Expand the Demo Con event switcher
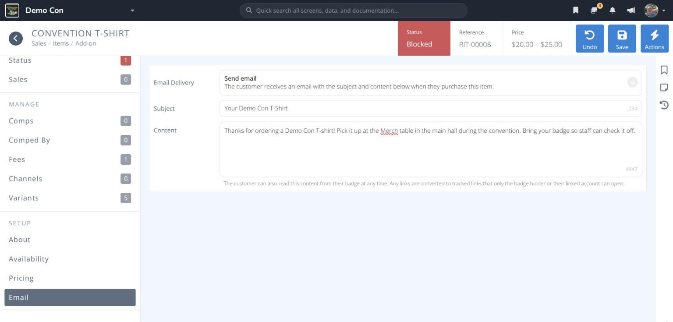This screenshot has width=673, height=322. pyautogui.click(x=132, y=11)
